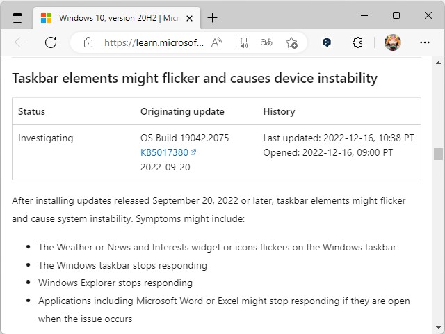Viewport: 445px width, 334px height.
Task: Click the learn.microsoft address bar URL
Action: (x=154, y=42)
